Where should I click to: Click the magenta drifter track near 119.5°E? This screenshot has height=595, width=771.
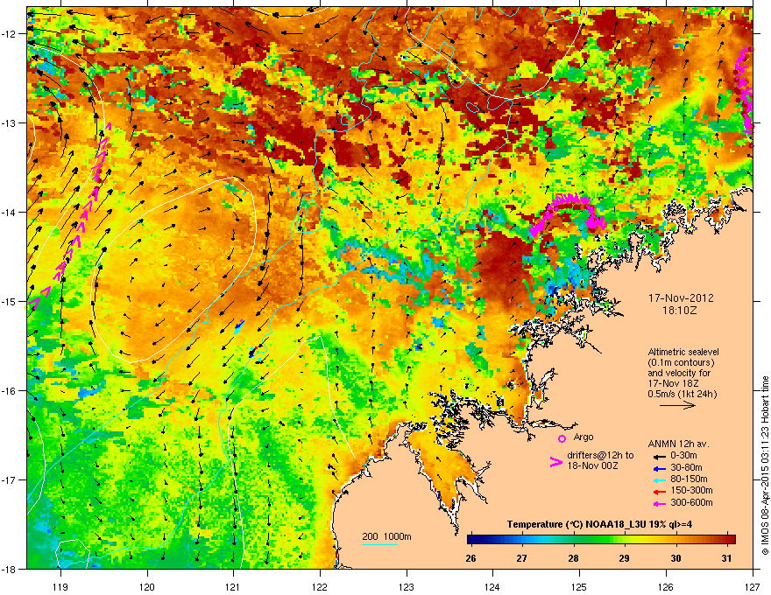pyautogui.click(x=69, y=216)
